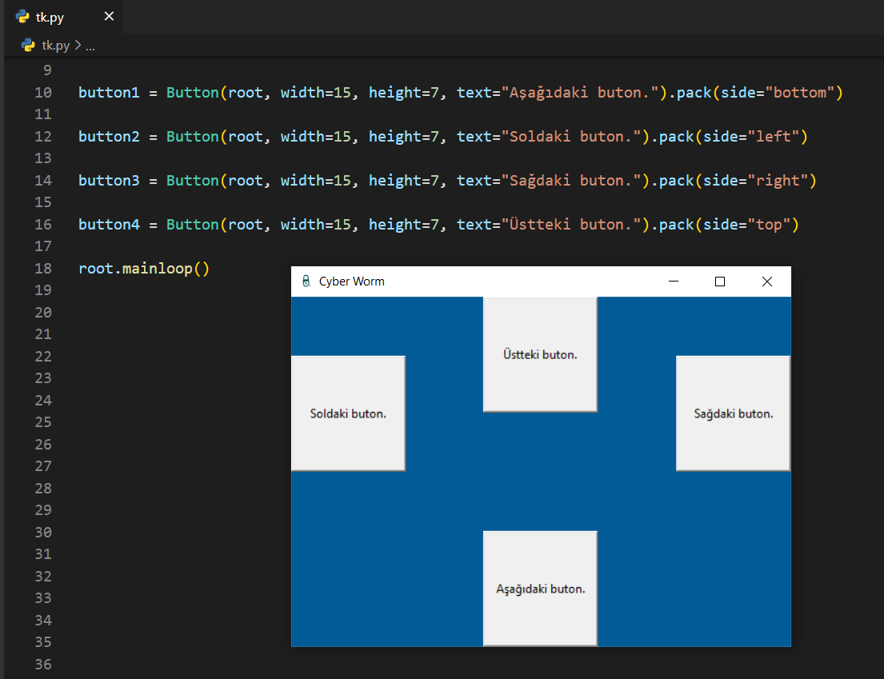Expand the breadcrumb ellipsis after tk.py
Viewport: 884px width, 679px height.
[90, 46]
